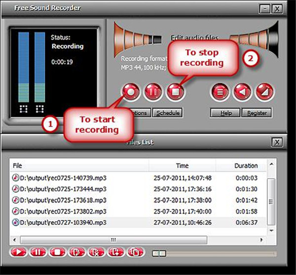Click the playback position slider handle

(159, 253)
